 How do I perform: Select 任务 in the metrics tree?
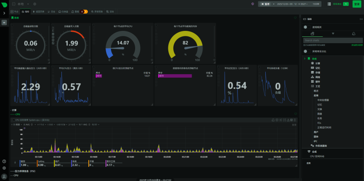(x=319, y=118)
